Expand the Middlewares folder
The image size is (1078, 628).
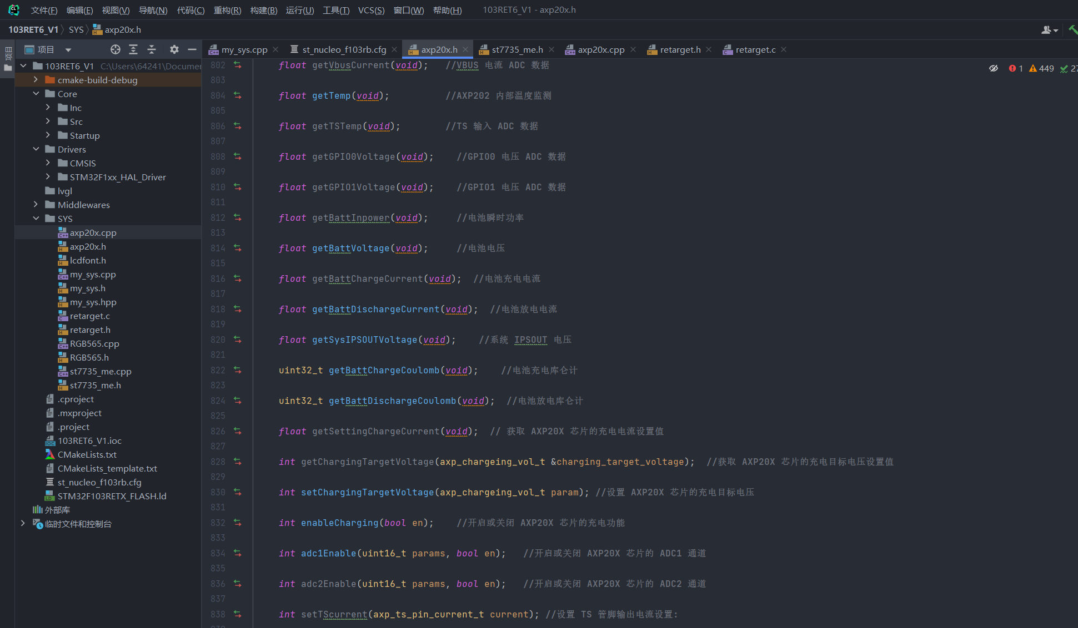pos(36,205)
